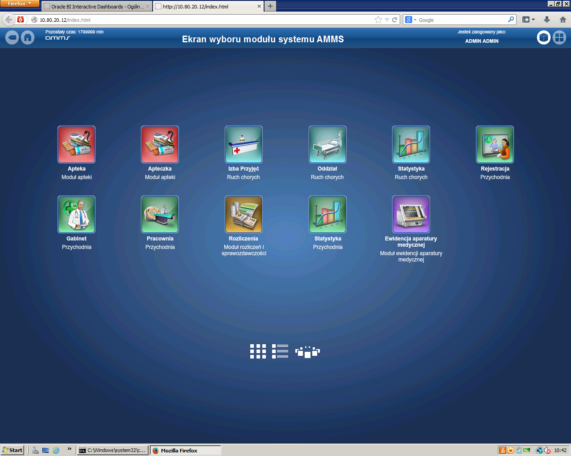The width and height of the screenshot is (571, 456).
Task: Select Mozilla Firefox taskbar button
Action: click(x=185, y=450)
